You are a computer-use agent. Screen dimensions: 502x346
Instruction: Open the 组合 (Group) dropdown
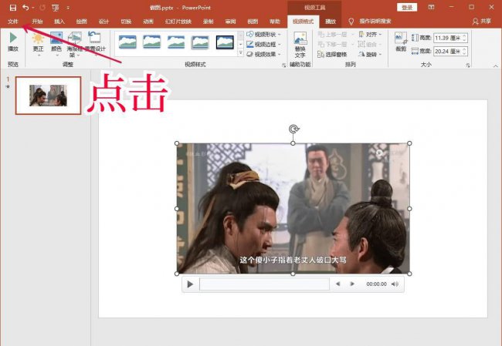click(370, 44)
